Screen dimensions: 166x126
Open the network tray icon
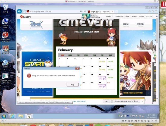[140, 116]
